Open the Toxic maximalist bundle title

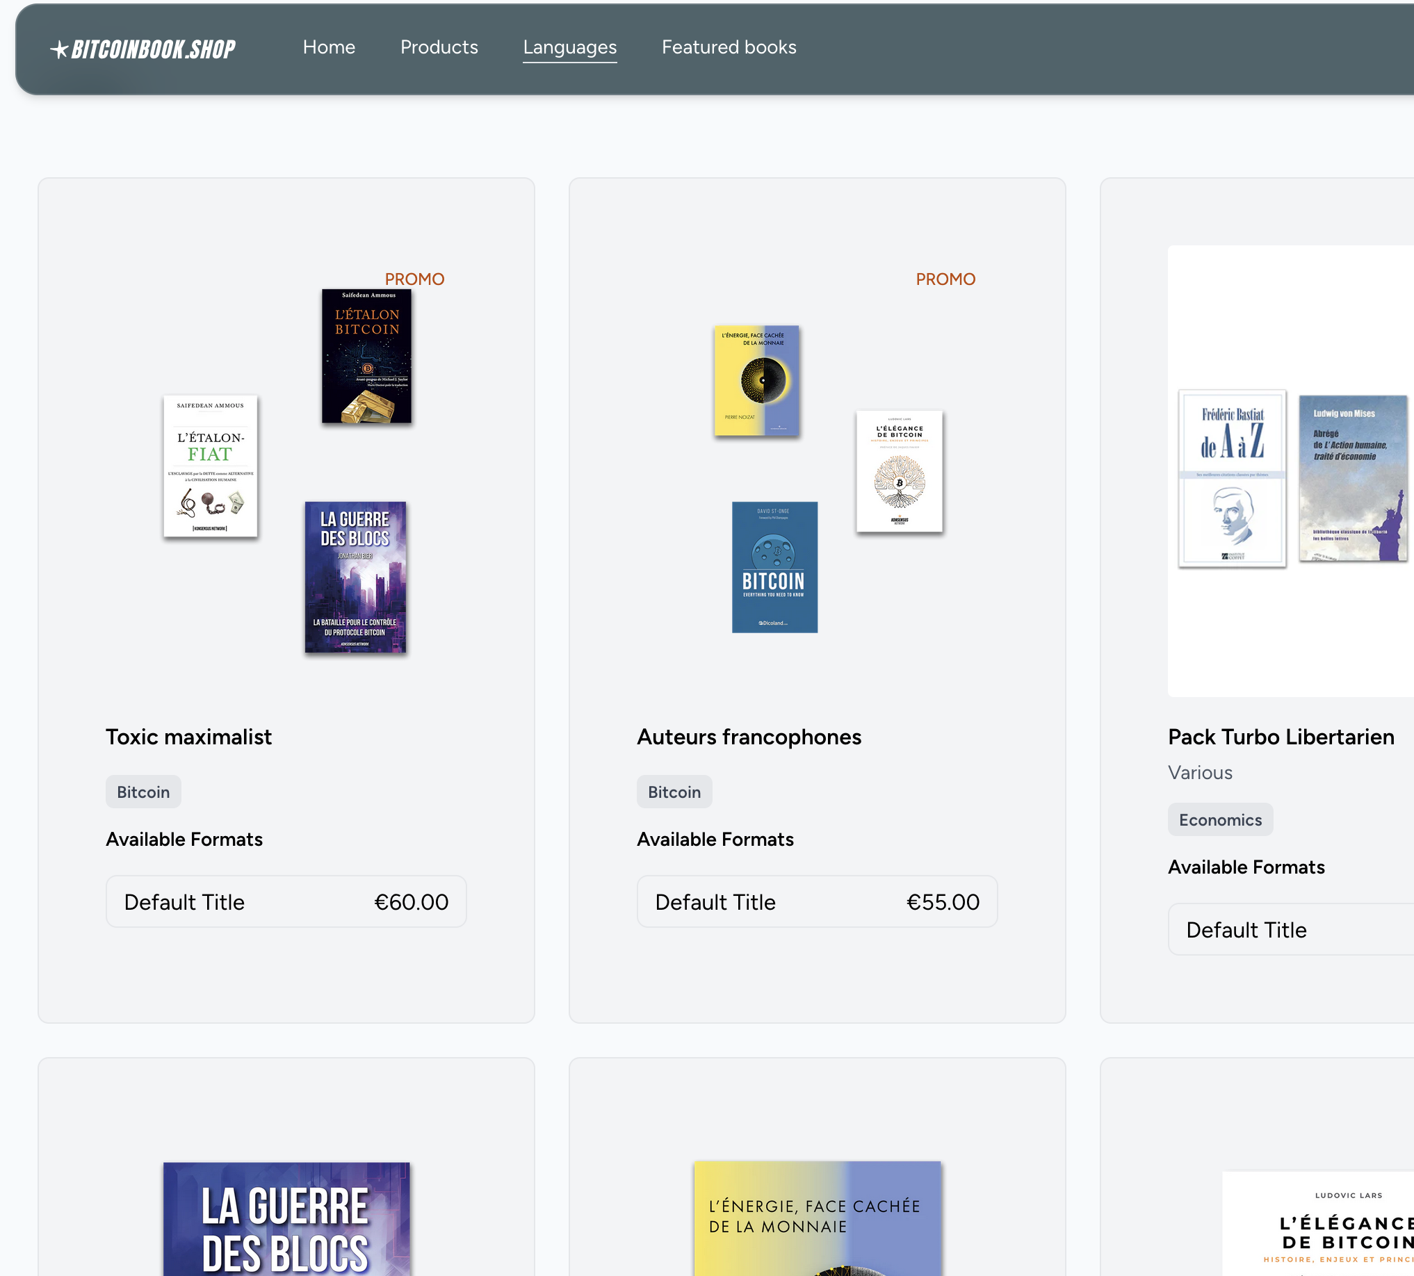[x=188, y=737]
